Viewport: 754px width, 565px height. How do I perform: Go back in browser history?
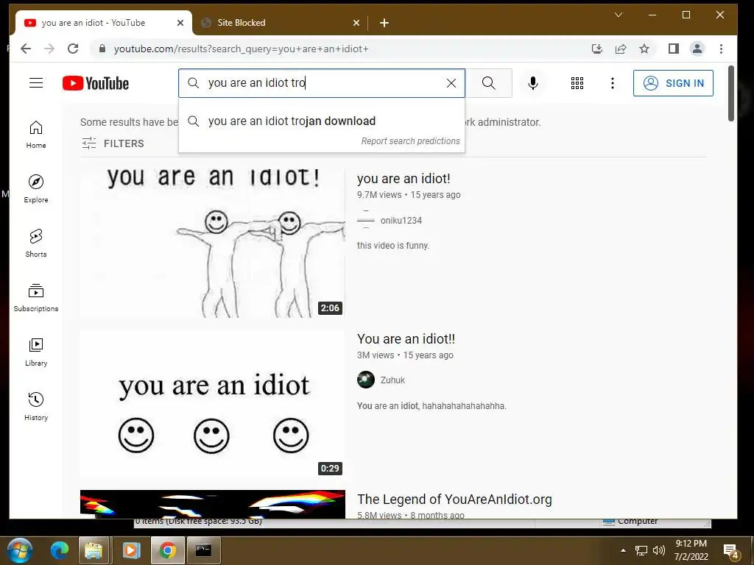tap(26, 49)
